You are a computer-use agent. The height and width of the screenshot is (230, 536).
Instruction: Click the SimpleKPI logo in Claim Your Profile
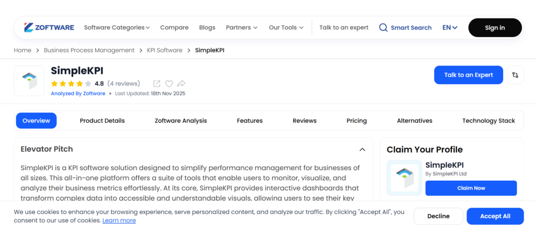(x=404, y=178)
